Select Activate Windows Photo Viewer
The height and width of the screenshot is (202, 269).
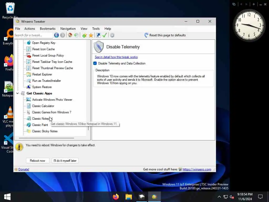[x=52, y=100]
